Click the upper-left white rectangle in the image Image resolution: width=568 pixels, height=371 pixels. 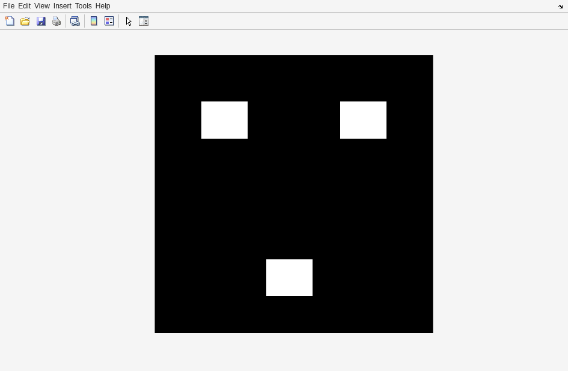pos(224,120)
